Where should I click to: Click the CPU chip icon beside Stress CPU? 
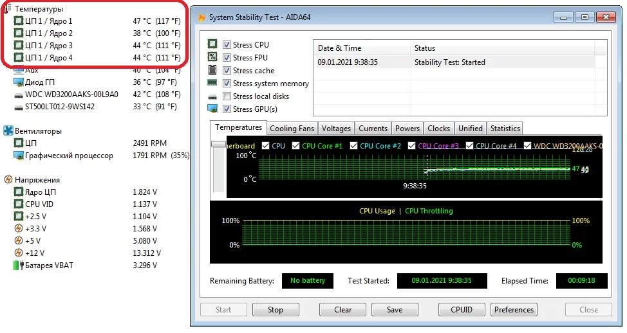coord(212,44)
